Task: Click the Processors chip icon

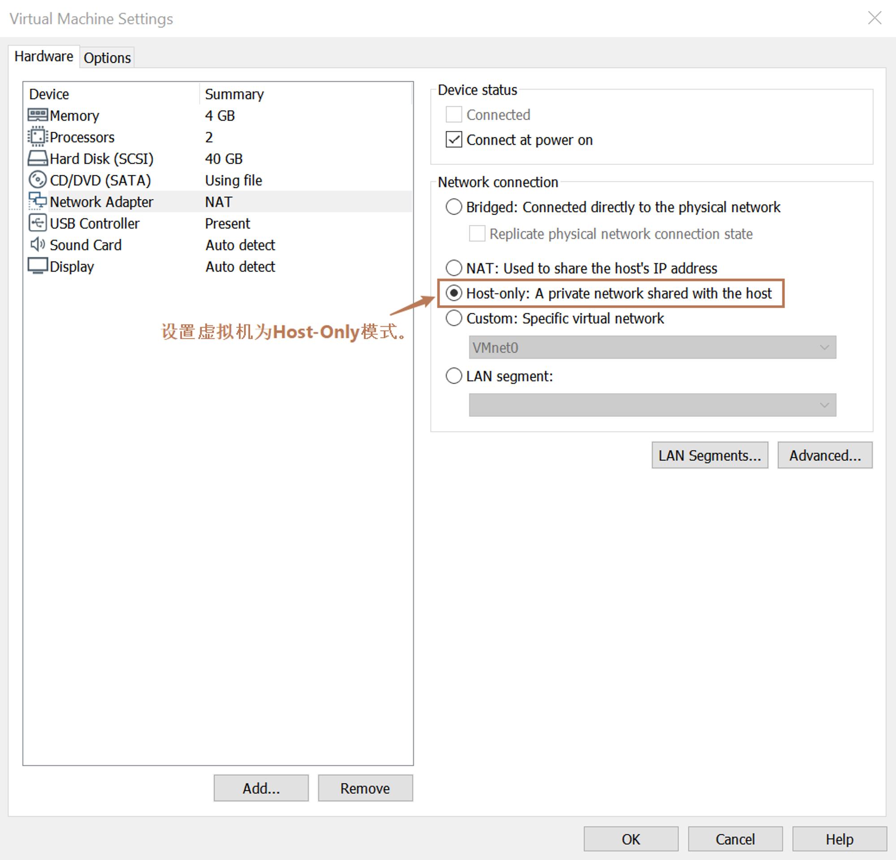Action: pos(38,136)
